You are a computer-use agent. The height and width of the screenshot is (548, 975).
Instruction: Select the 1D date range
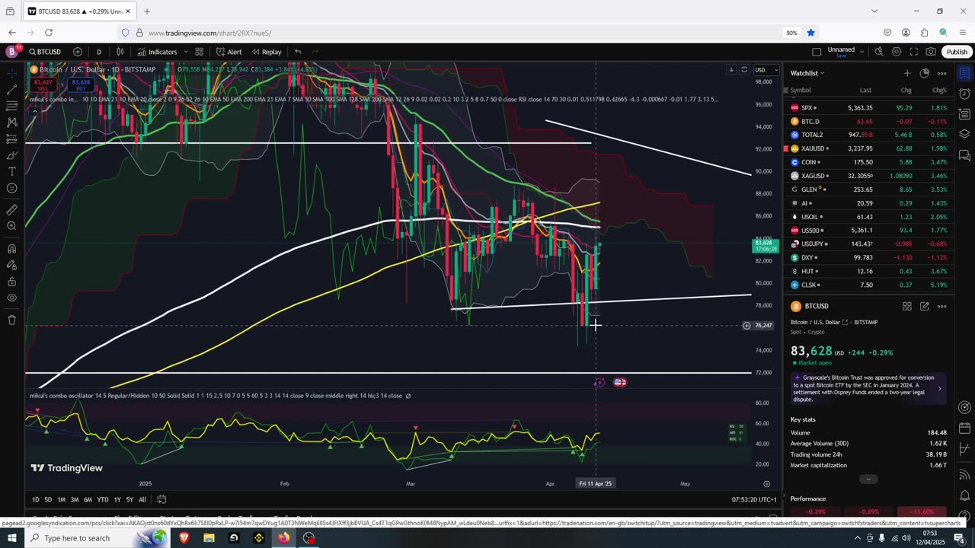click(36, 499)
